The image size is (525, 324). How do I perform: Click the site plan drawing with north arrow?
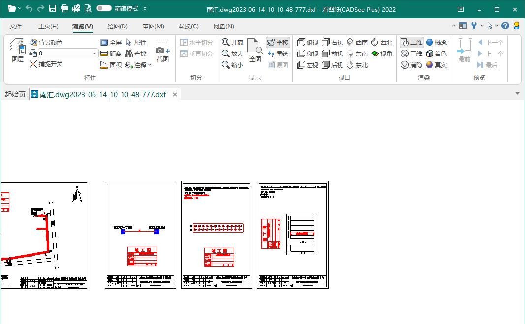point(44,235)
